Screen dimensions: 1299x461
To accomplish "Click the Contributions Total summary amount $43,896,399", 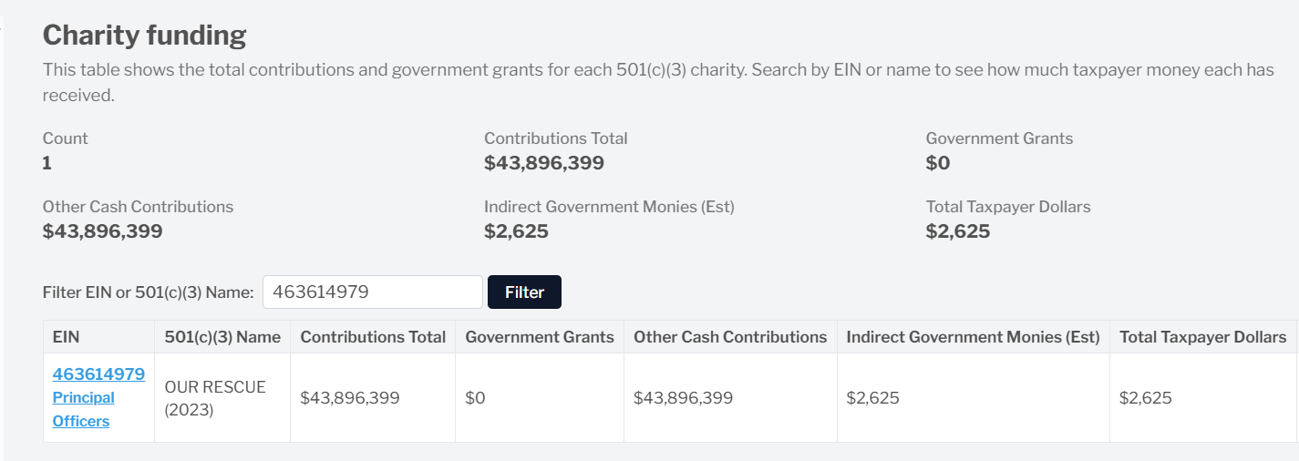I will coord(544,163).
